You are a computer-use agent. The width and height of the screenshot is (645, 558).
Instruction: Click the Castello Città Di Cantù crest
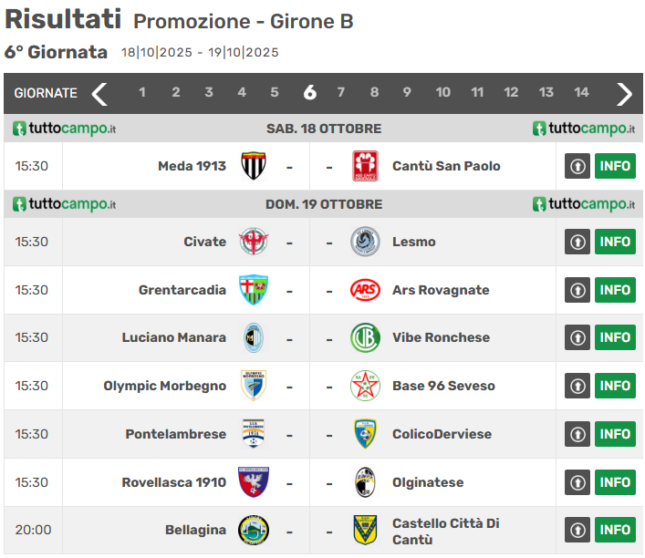(365, 530)
